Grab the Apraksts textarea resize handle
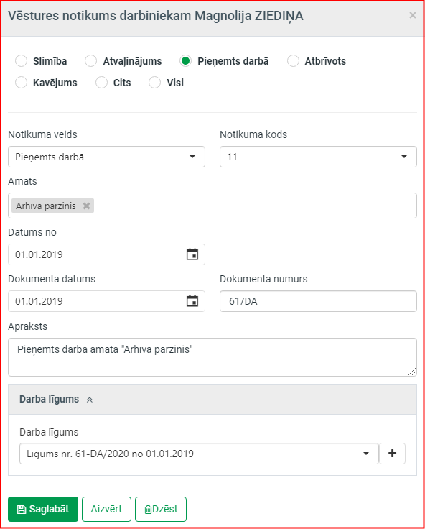 click(412, 372)
